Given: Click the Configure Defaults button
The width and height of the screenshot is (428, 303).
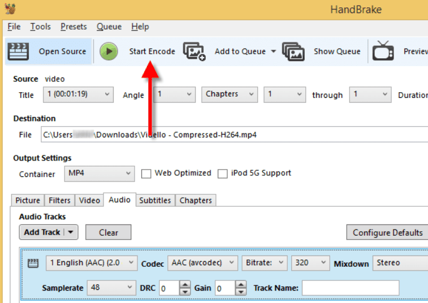Looking at the screenshot, I should click(x=387, y=232).
